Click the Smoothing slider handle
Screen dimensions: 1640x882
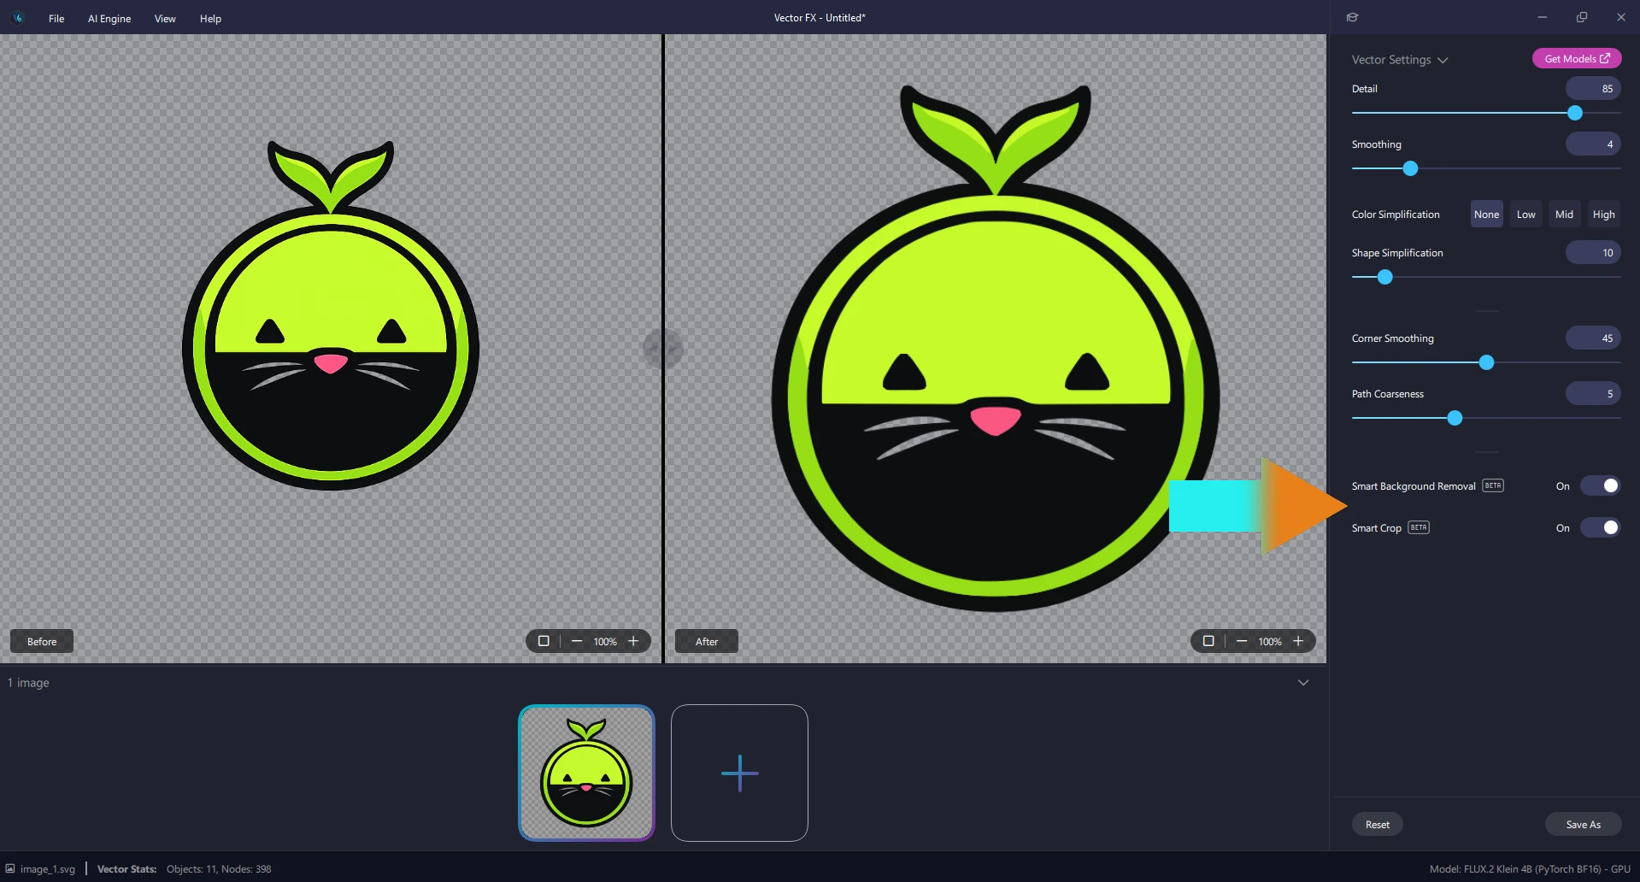tap(1411, 168)
